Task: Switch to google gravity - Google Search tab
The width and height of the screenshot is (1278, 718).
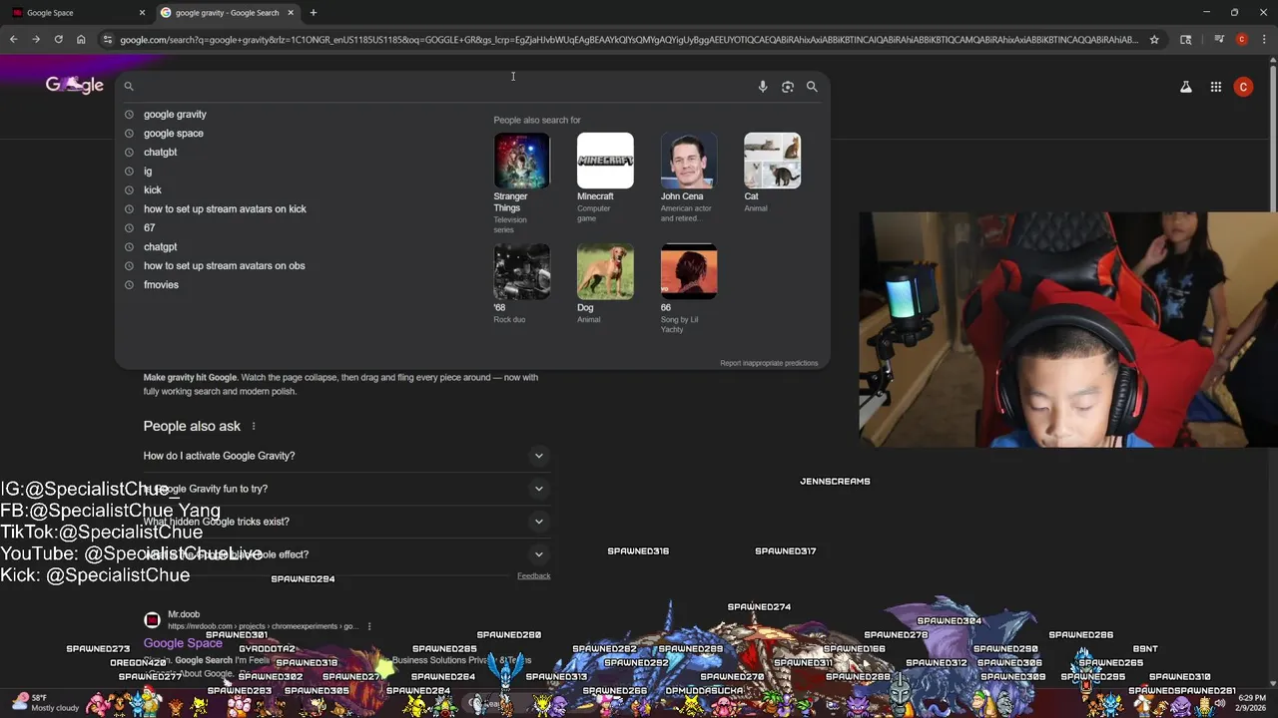Action: click(227, 13)
